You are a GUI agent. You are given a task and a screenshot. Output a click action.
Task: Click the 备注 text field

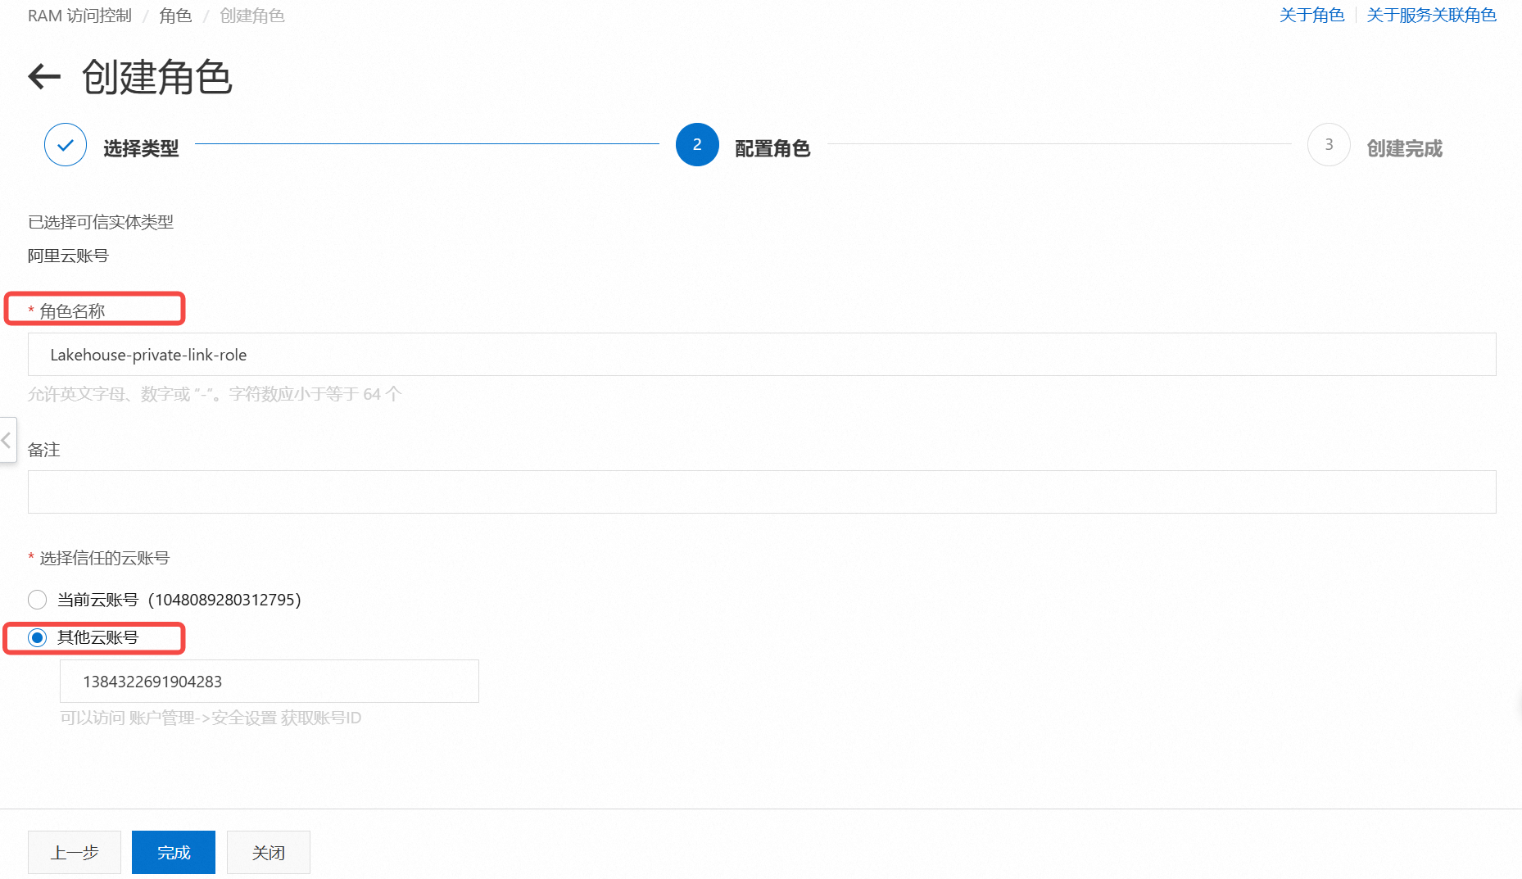[x=761, y=492]
